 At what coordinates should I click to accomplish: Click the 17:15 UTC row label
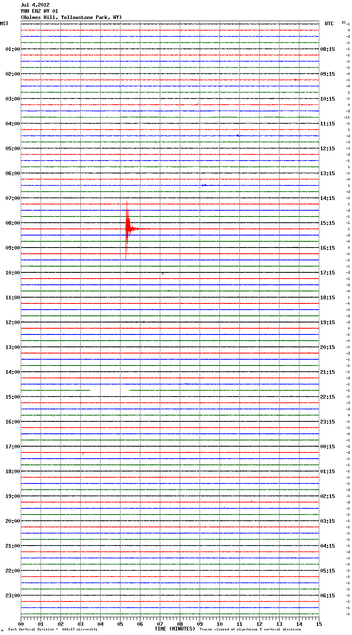pos(328,273)
